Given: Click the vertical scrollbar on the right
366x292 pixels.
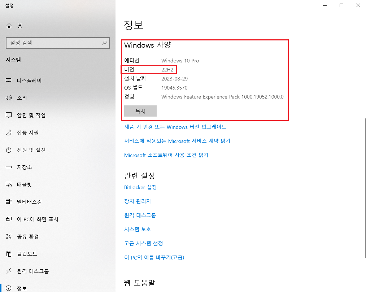Looking at the screenshot, I should click(365, 188).
